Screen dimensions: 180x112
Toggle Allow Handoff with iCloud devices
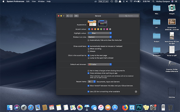[x=88, y=86]
